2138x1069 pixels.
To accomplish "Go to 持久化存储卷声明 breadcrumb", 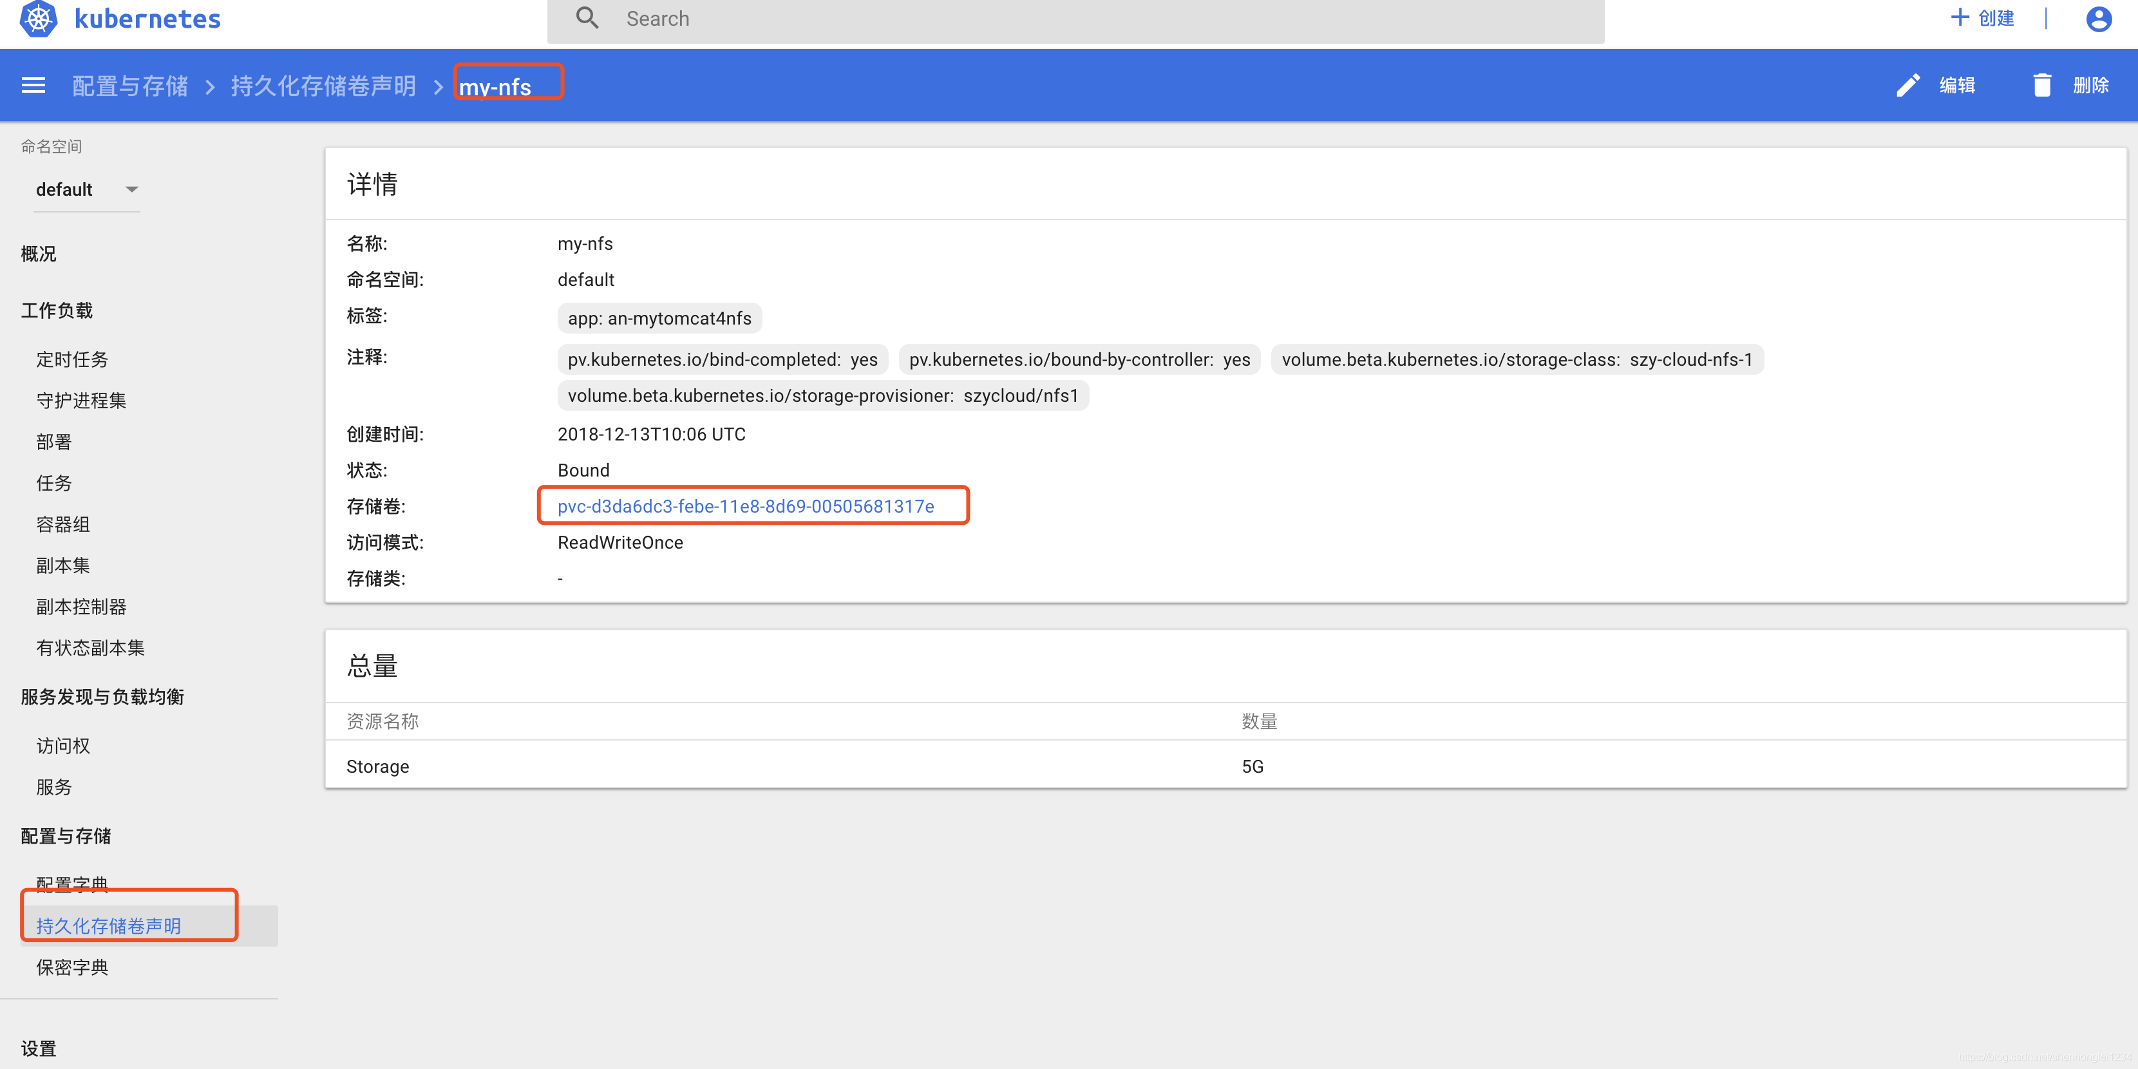I will tap(323, 86).
